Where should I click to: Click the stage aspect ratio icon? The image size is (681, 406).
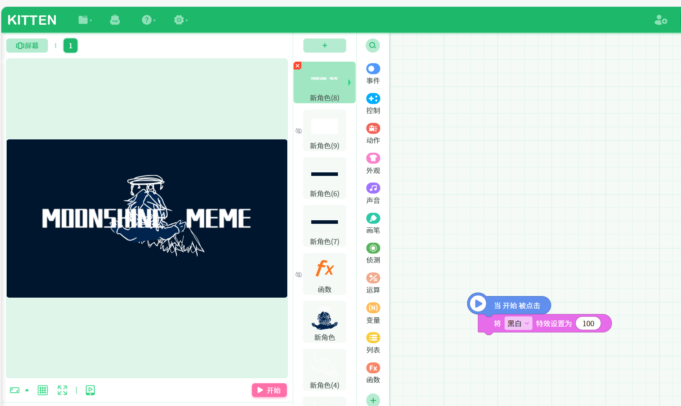click(15, 390)
